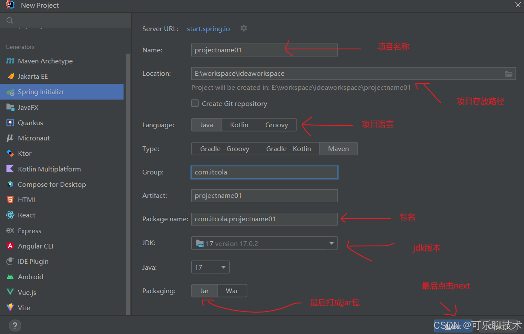This screenshot has width=524, height=334.
Task: Select Jar packaging
Action: coord(204,291)
